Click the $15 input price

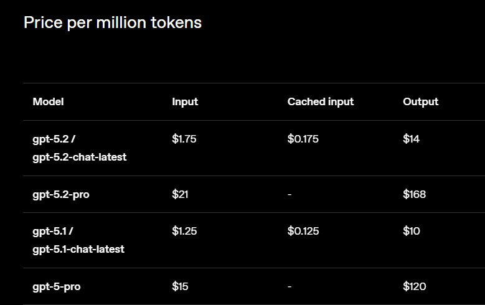180,286
